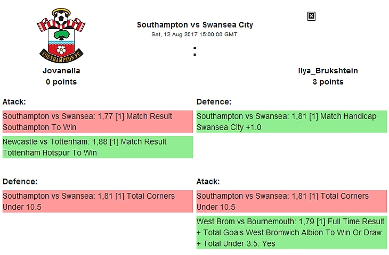Click the lower left Defence heading

pos(20,181)
